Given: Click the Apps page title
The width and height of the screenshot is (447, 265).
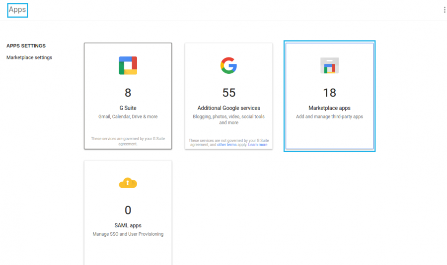Looking at the screenshot, I should tap(17, 10).
